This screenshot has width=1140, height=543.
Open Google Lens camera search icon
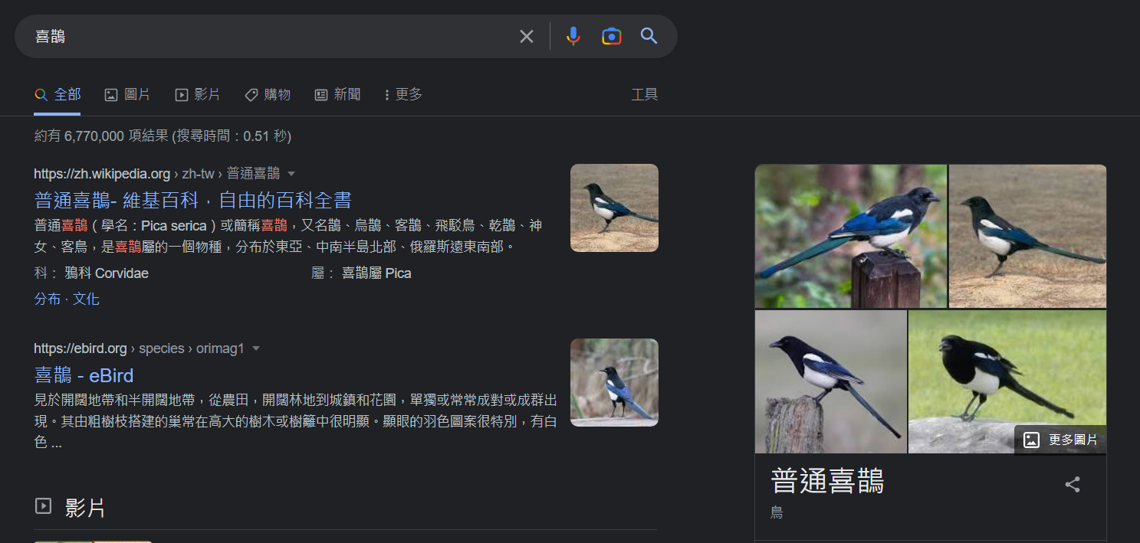point(611,36)
